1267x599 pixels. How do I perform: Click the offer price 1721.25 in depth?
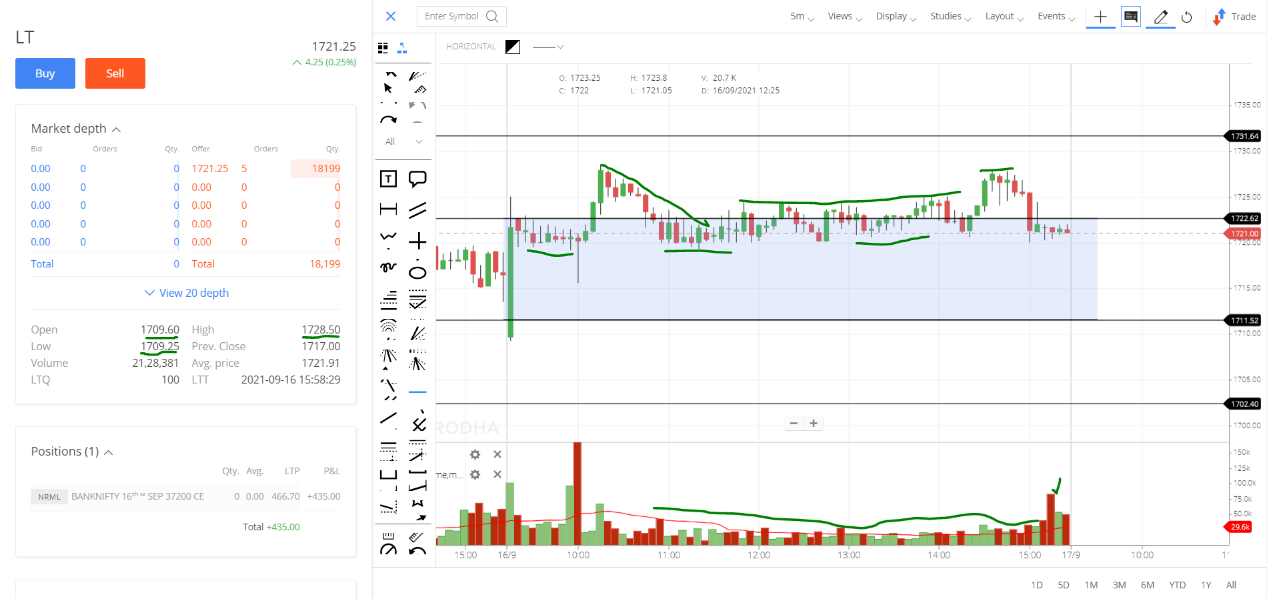coord(210,169)
